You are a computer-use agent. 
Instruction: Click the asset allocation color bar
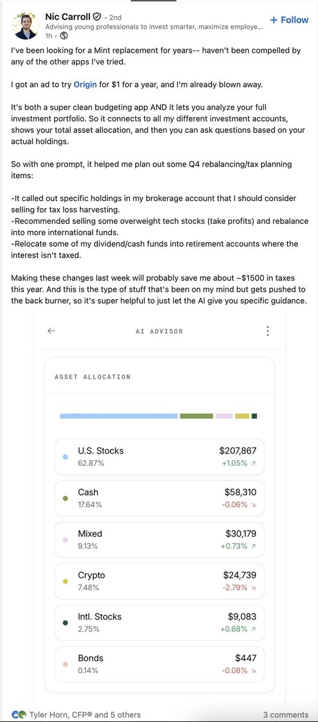point(159,416)
